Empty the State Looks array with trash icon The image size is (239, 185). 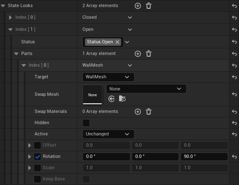click(149, 6)
